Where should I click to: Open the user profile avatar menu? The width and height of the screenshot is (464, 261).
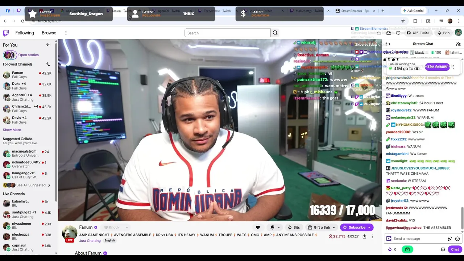click(x=459, y=33)
